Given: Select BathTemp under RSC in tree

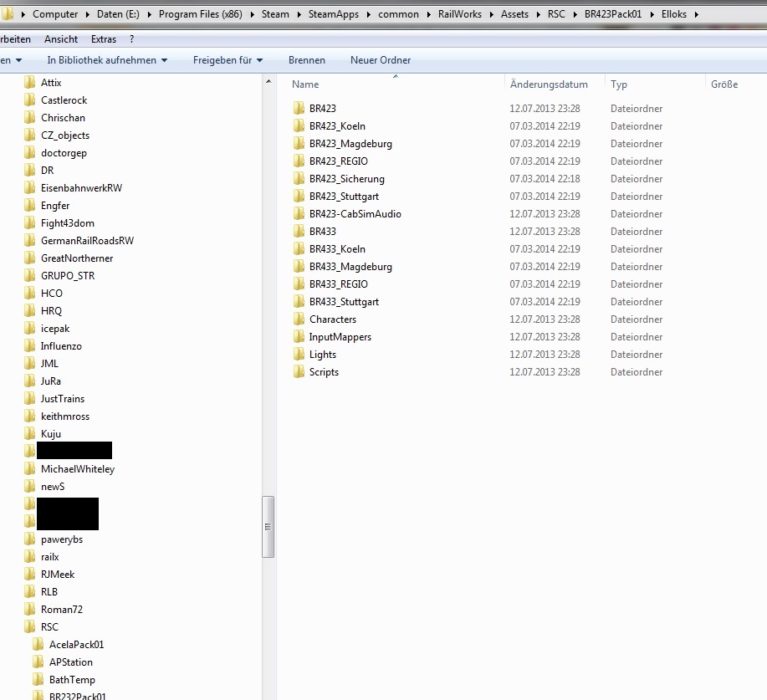Looking at the screenshot, I should click(x=72, y=679).
